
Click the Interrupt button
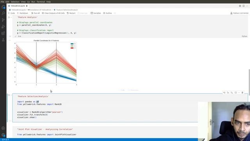coord(82,13)
